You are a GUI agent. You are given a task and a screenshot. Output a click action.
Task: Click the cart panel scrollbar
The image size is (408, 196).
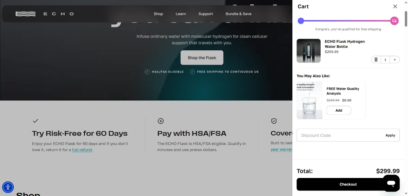tap(406, 19)
